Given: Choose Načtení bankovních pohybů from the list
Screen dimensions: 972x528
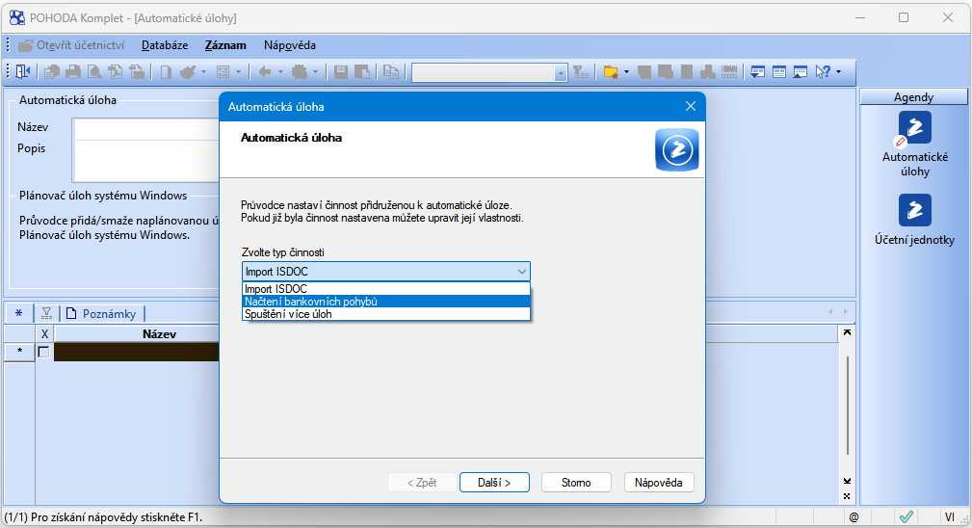Looking at the screenshot, I should coord(385,302).
